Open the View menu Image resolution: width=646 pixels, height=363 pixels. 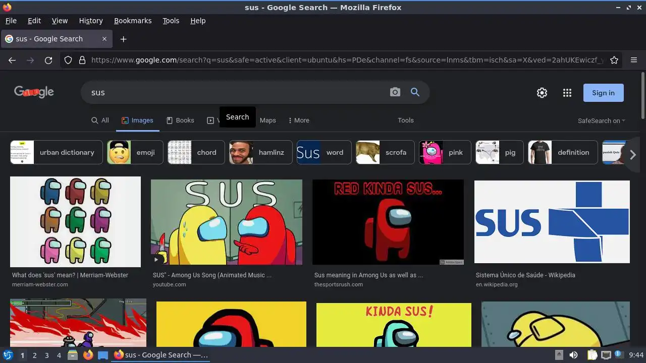click(x=60, y=21)
